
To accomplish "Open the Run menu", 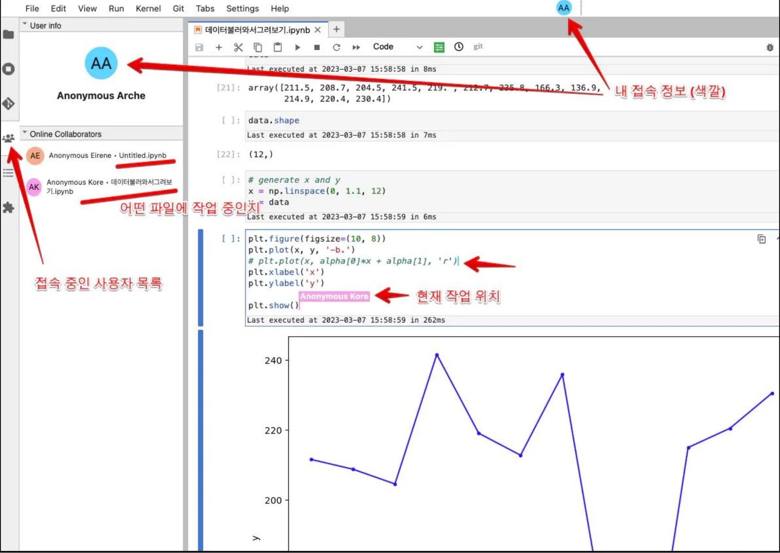I will point(116,8).
